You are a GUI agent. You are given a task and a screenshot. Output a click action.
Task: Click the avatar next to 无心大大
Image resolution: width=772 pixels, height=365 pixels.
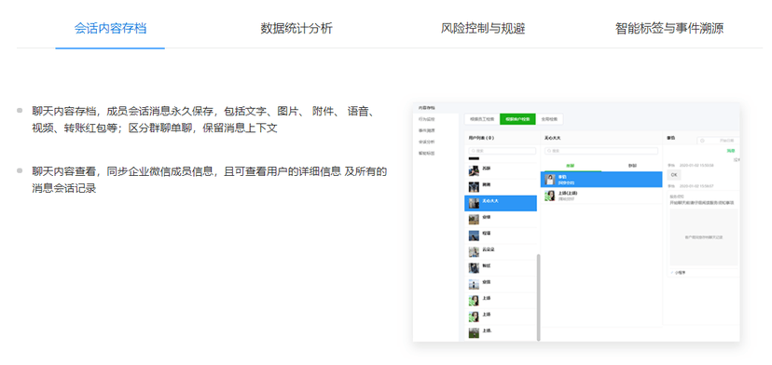point(474,203)
